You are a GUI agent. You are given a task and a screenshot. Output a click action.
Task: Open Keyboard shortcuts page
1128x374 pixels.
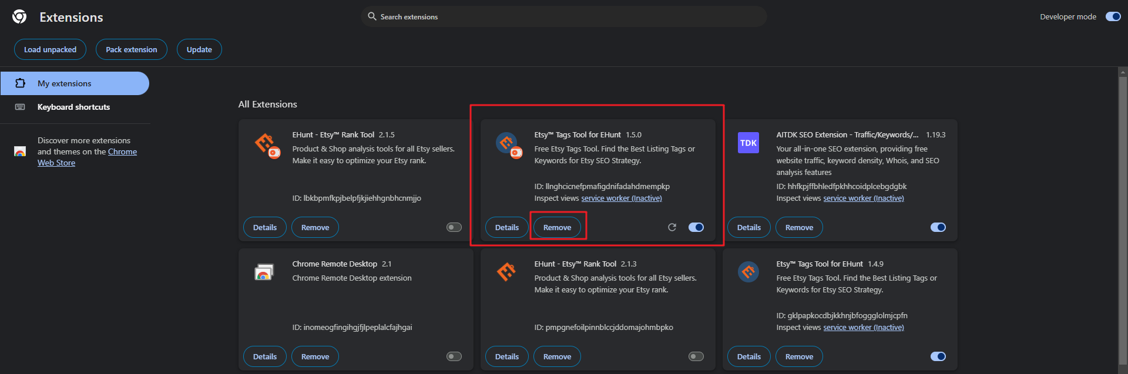tap(73, 107)
